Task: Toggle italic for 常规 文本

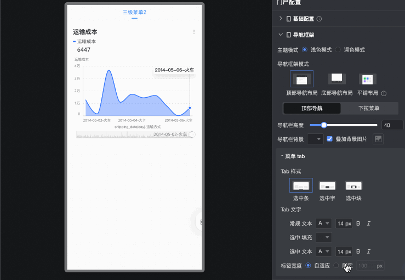Action: pos(369,223)
